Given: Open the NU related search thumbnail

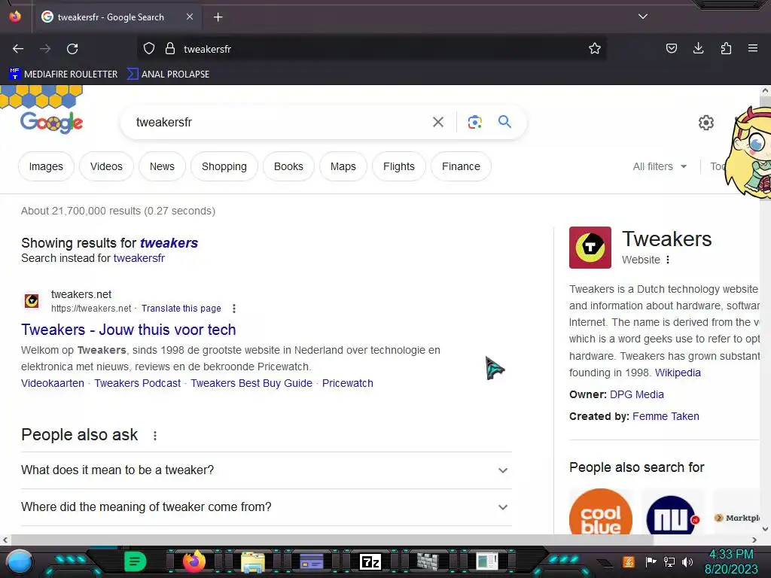Looking at the screenshot, I should pyautogui.click(x=672, y=512).
